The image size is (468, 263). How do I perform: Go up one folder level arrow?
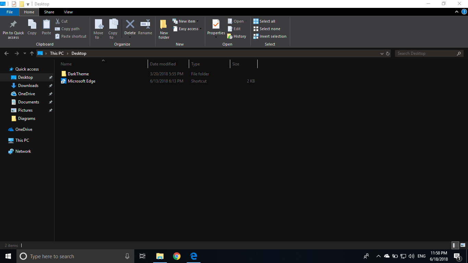32,53
